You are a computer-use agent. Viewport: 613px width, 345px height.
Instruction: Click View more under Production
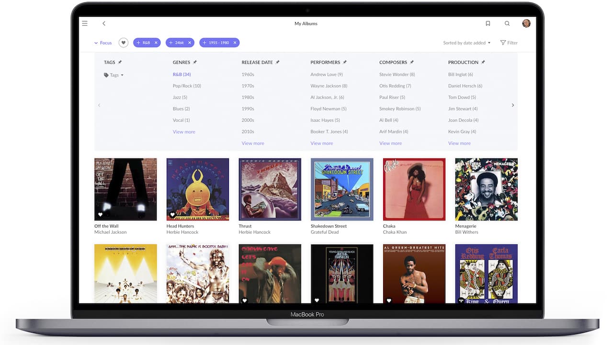click(459, 143)
